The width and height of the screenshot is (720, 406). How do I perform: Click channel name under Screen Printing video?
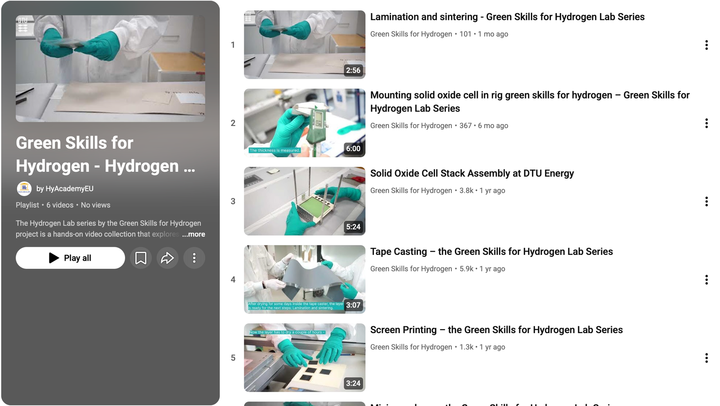point(411,347)
